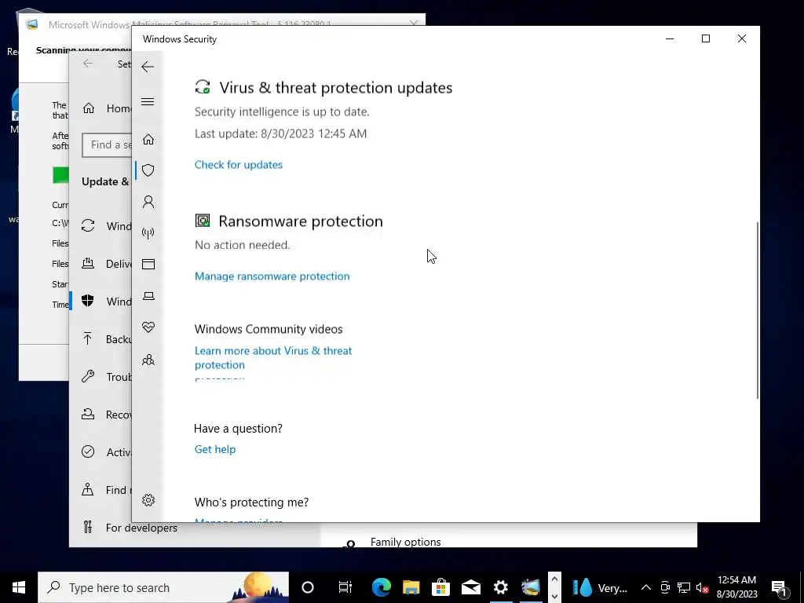Open Windows Security settings gear icon
The height and width of the screenshot is (603, 804).
point(148,500)
